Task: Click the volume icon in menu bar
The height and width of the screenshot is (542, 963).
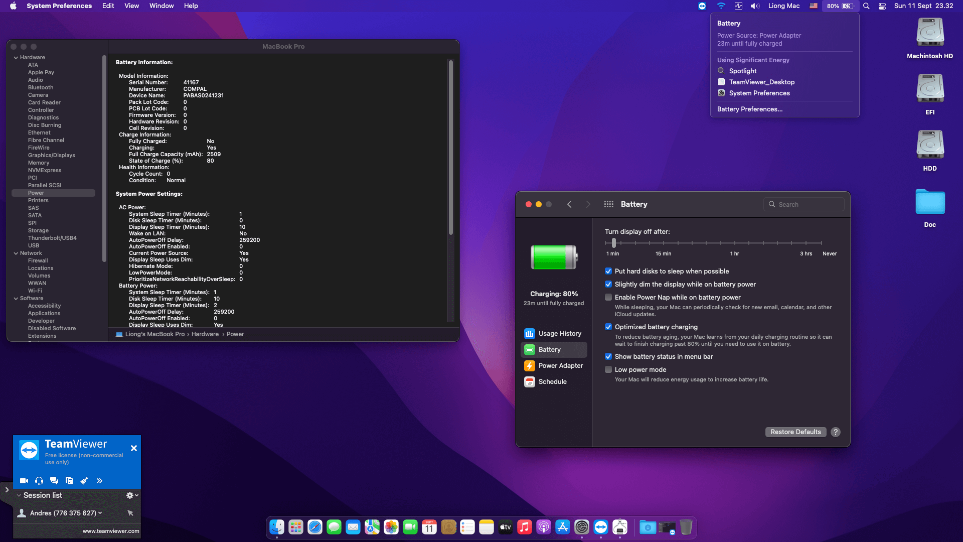Action: tap(755, 6)
